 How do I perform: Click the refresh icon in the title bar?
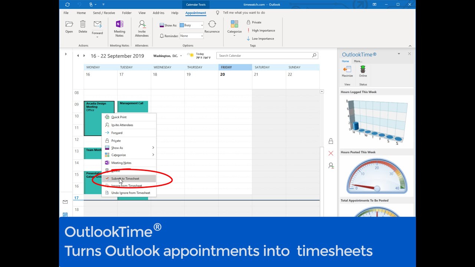coord(67,4)
